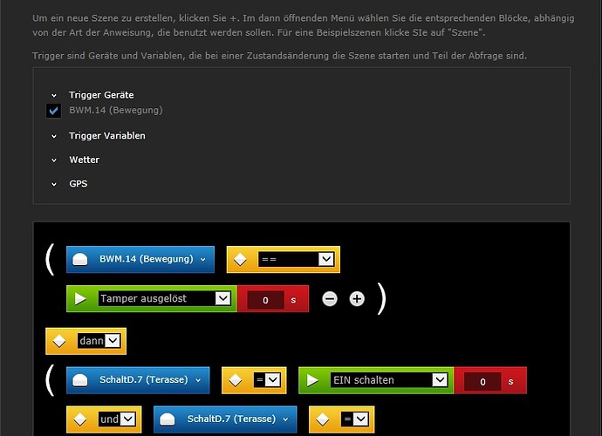Open the EIN schalten action dropdown

pos(389,380)
